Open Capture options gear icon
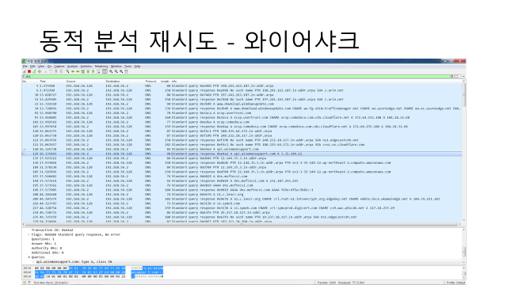The width and height of the screenshot is (507, 285). point(40,71)
